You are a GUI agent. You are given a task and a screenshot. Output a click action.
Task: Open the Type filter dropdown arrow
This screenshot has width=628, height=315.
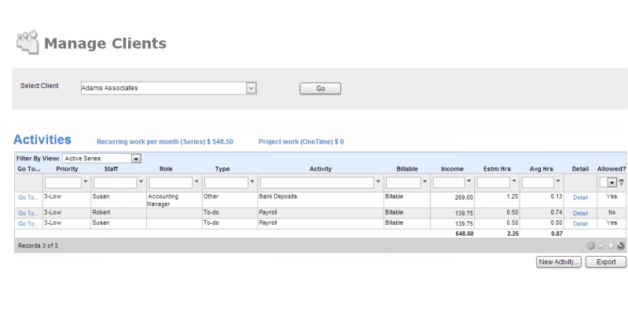click(x=252, y=181)
